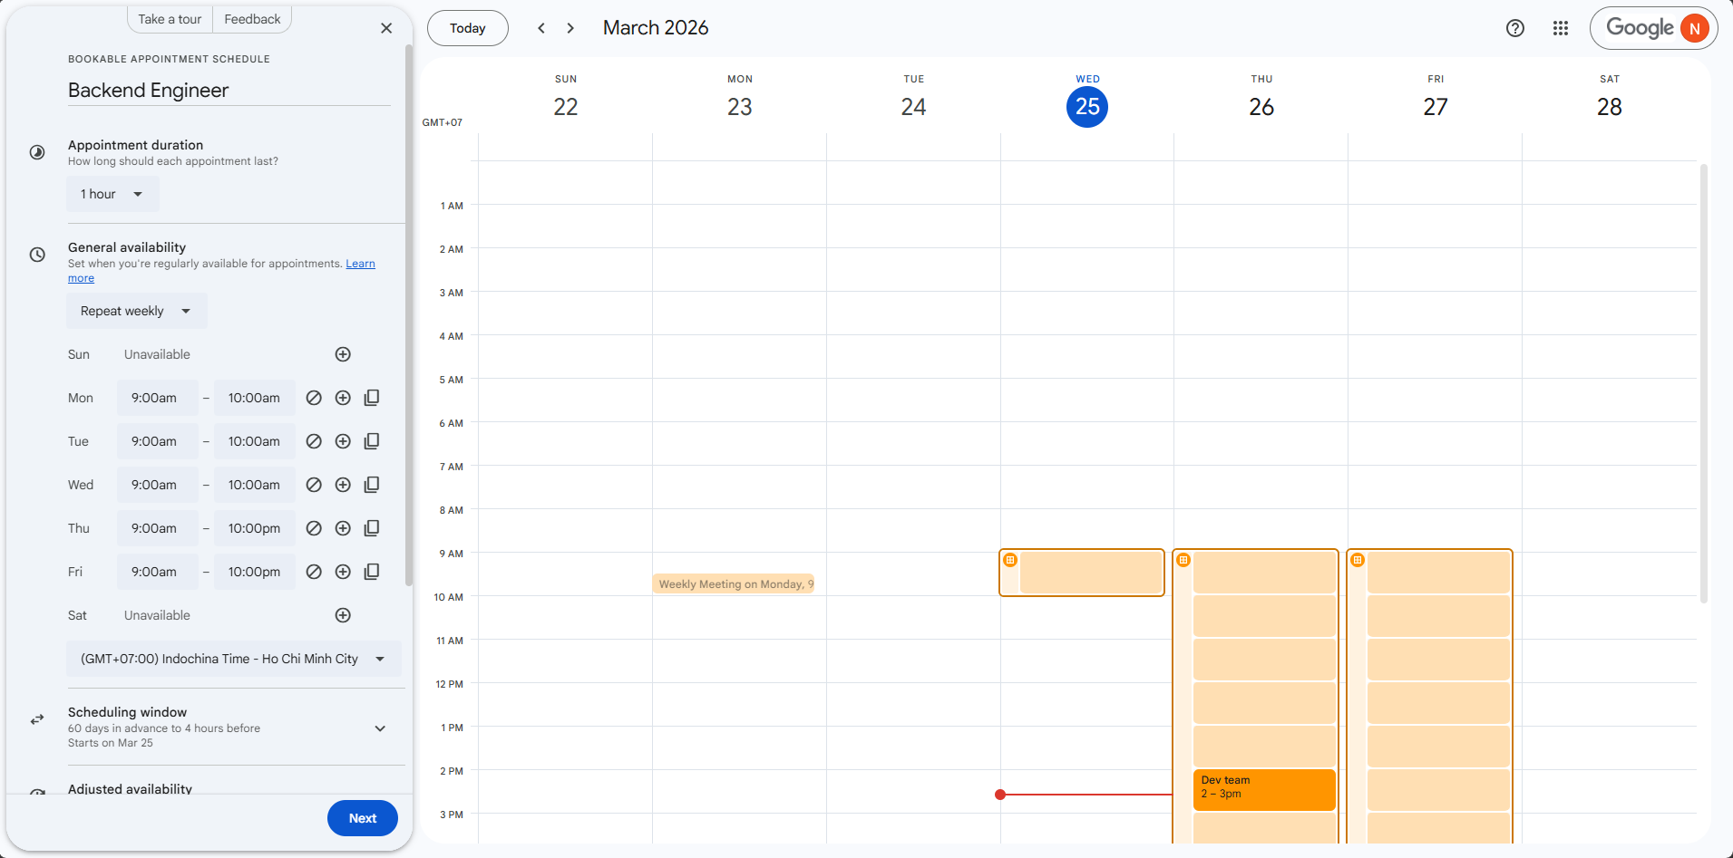Open the Help support icon
Screen dimensions: 1733x858
[1514, 28]
